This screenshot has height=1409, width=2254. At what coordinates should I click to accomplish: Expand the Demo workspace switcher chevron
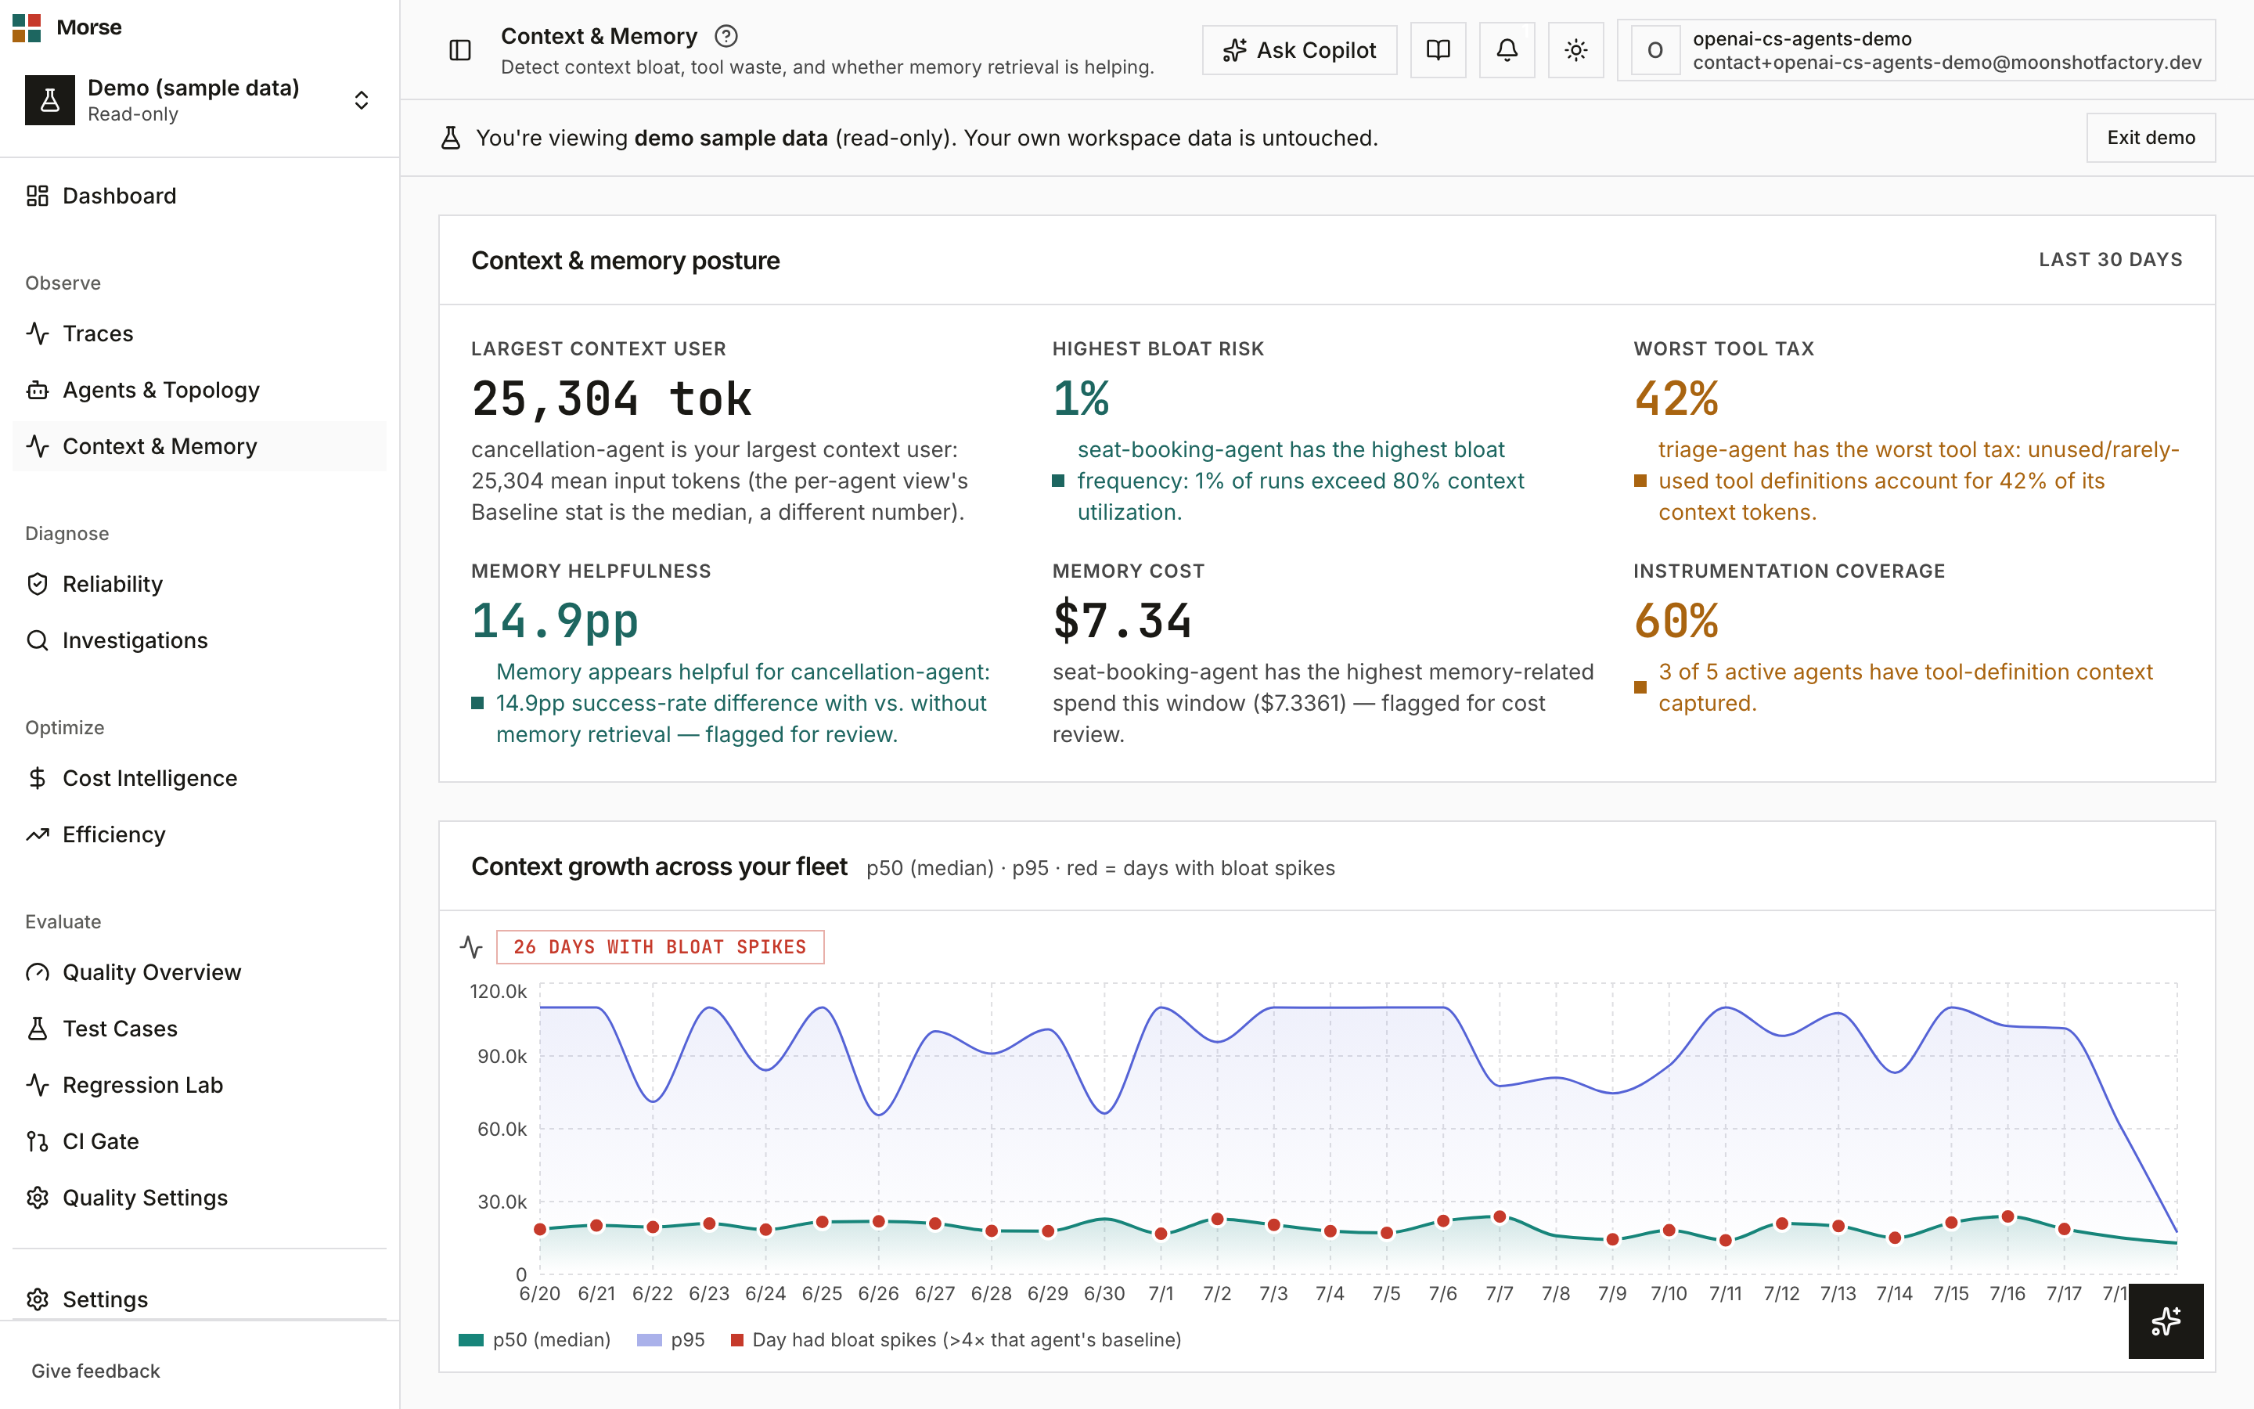click(x=362, y=101)
